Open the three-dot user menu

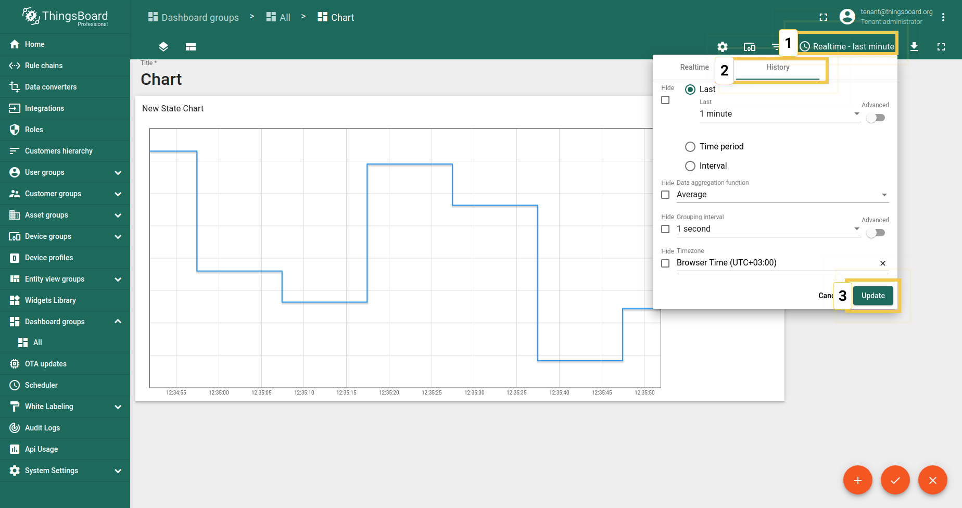point(943,17)
